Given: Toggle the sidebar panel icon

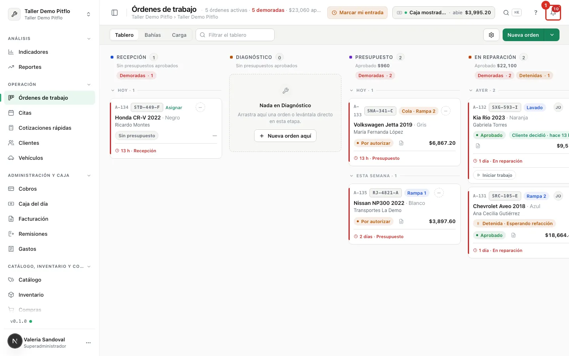Looking at the screenshot, I should click(115, 13).
